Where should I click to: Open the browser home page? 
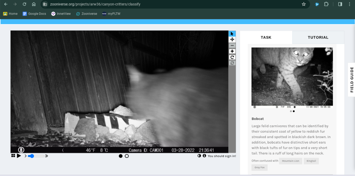tap(34, 4)
